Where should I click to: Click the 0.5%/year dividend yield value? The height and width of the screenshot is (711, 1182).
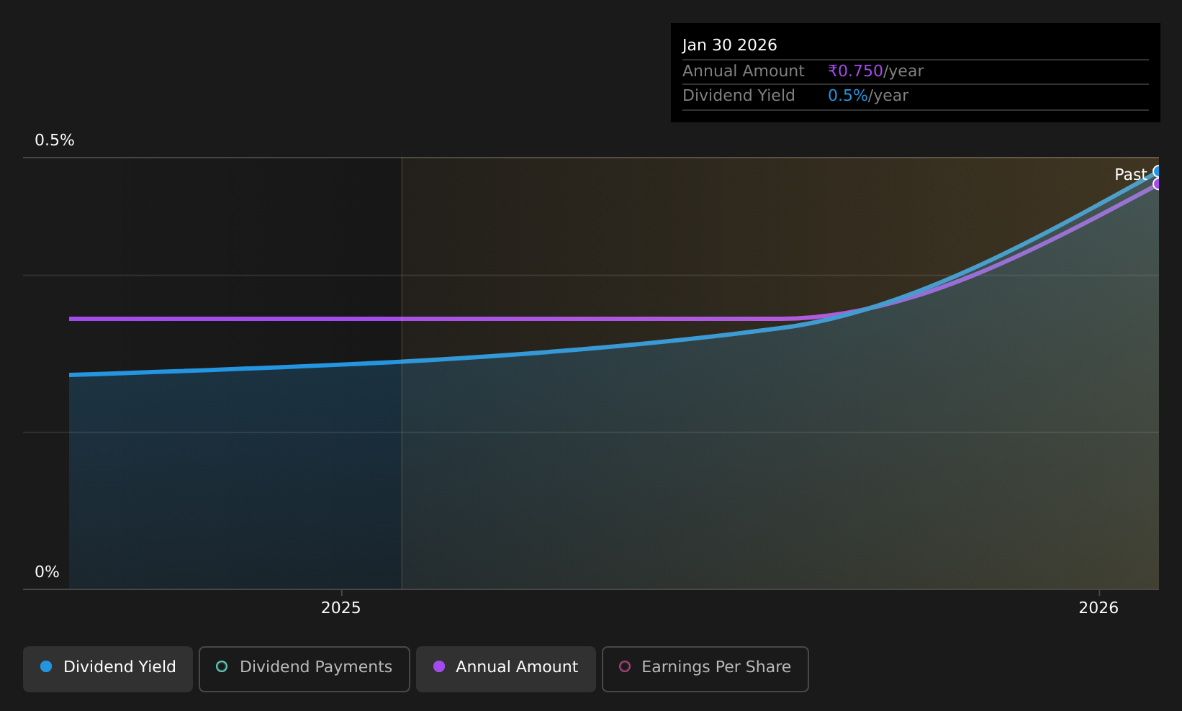tap(868, 96)
